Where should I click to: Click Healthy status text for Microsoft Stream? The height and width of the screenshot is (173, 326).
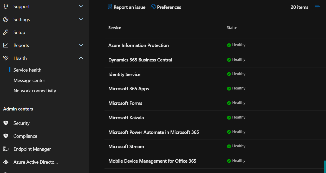[239, 146]
